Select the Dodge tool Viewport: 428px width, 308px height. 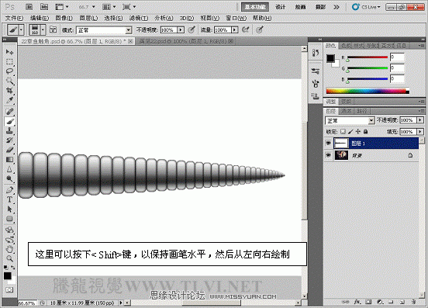click(x=9, y=179)
